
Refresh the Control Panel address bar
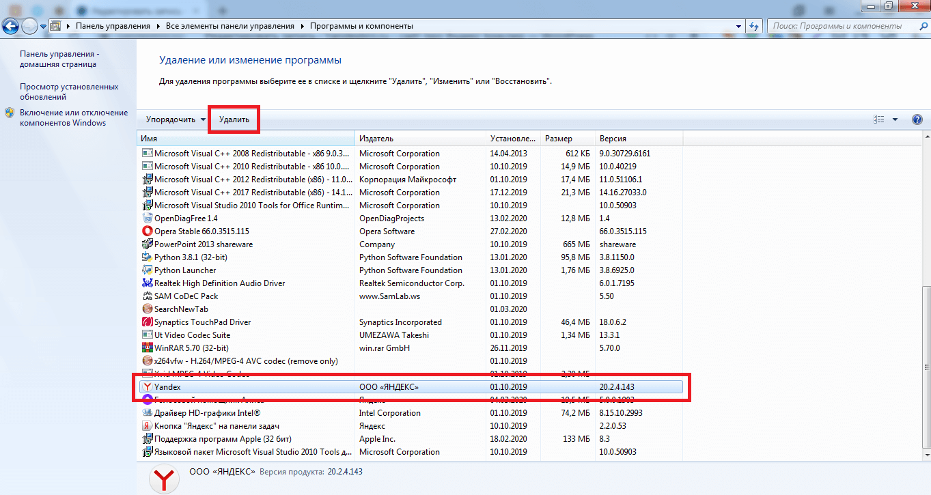753,26
